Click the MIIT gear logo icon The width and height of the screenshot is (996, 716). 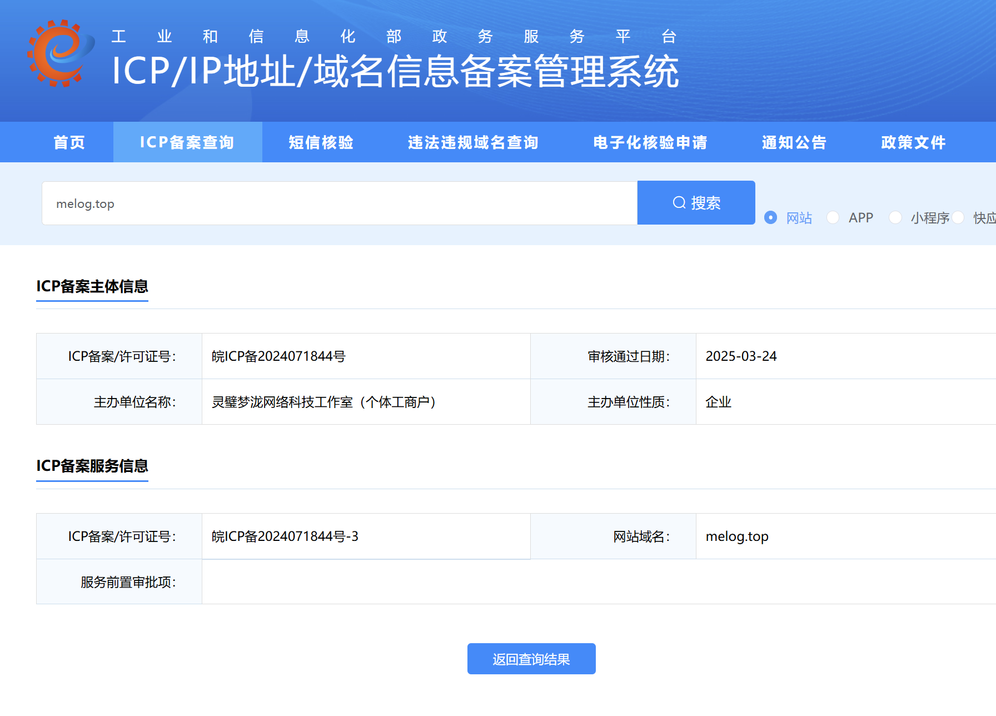pos(60,53)
